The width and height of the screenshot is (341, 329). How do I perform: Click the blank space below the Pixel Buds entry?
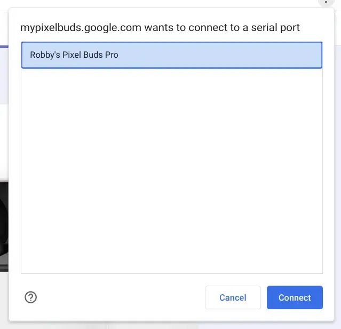pyautogui.click(x=171, y=171)
